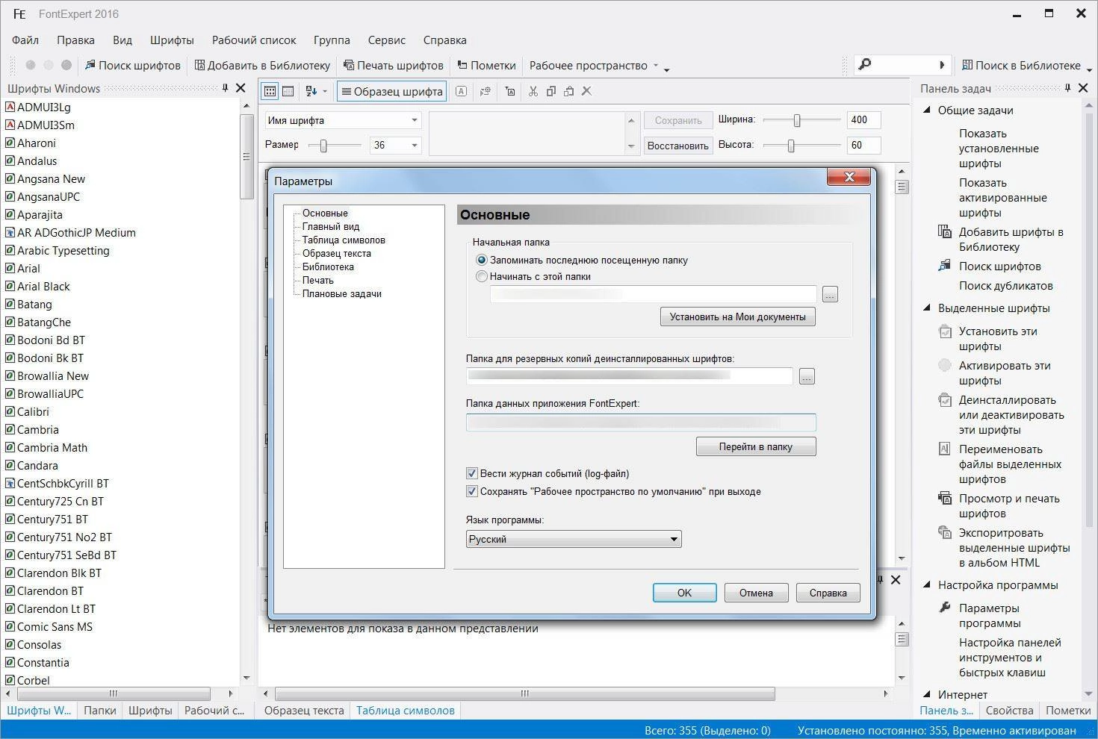Click Поиск шрифтов in the task panel
This screenshot has height=739, width=1098.
coord(999,266)
